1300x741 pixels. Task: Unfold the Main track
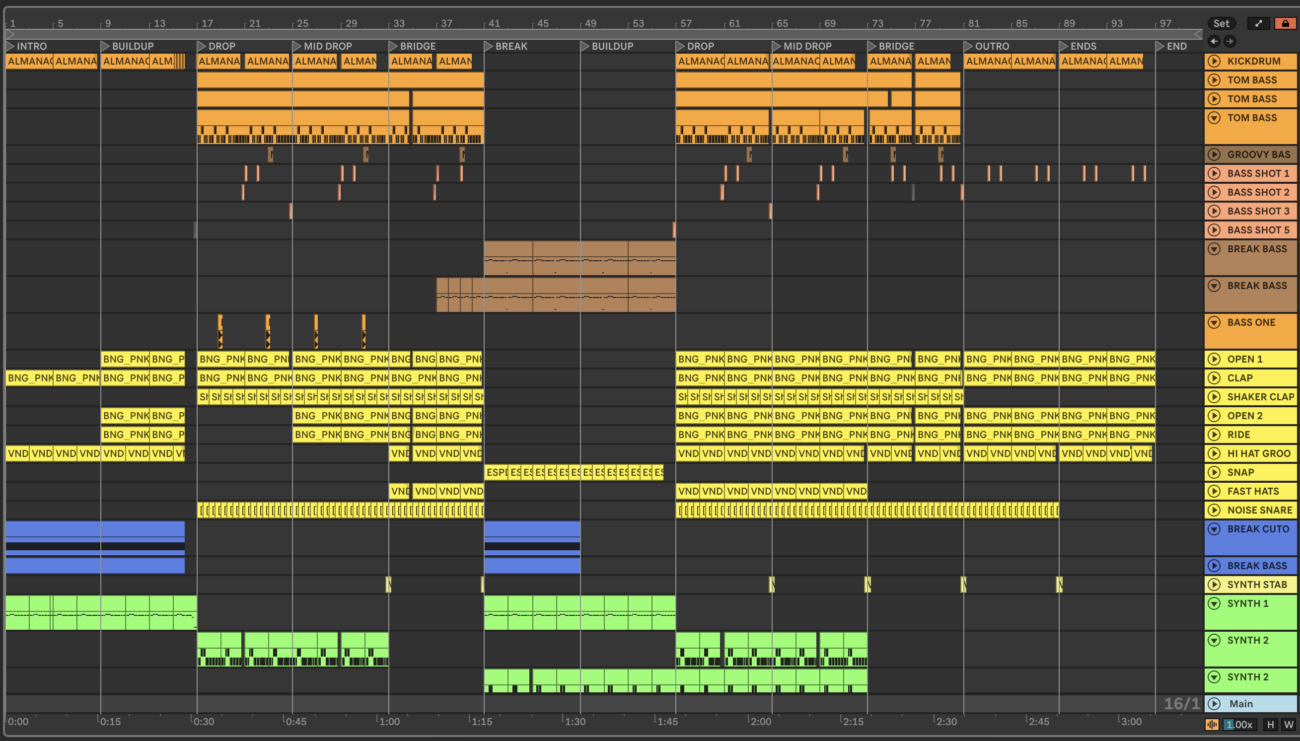[1214, 703]
